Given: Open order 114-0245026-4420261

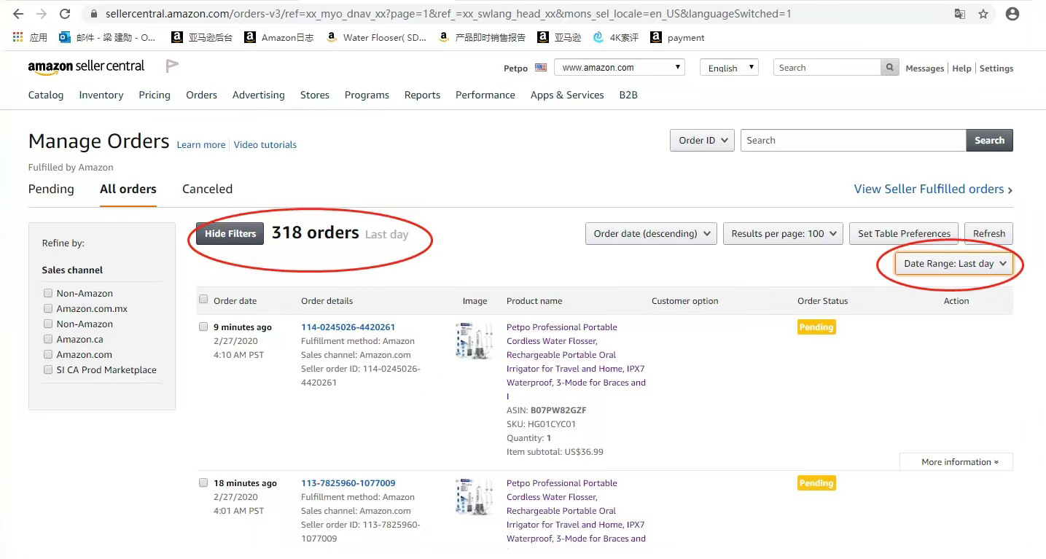Looking at the screenshot, I should pyautogui.click(x=348, y=327).
